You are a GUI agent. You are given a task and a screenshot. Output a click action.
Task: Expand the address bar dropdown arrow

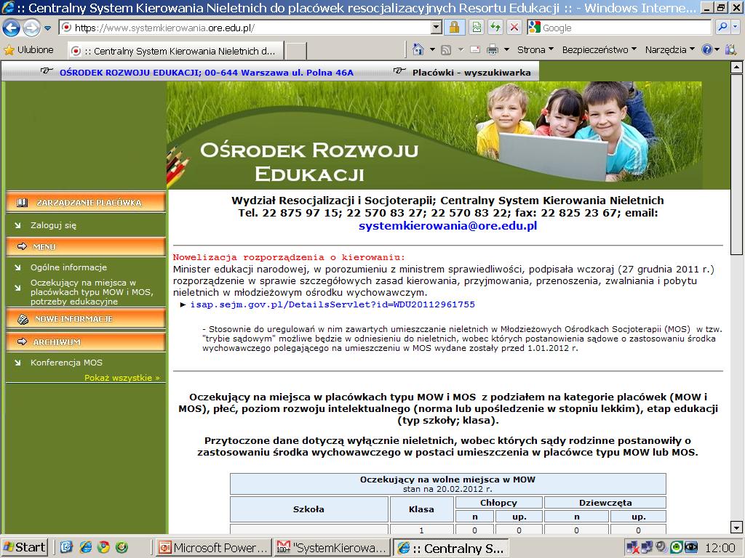click(x=437, y=28)
